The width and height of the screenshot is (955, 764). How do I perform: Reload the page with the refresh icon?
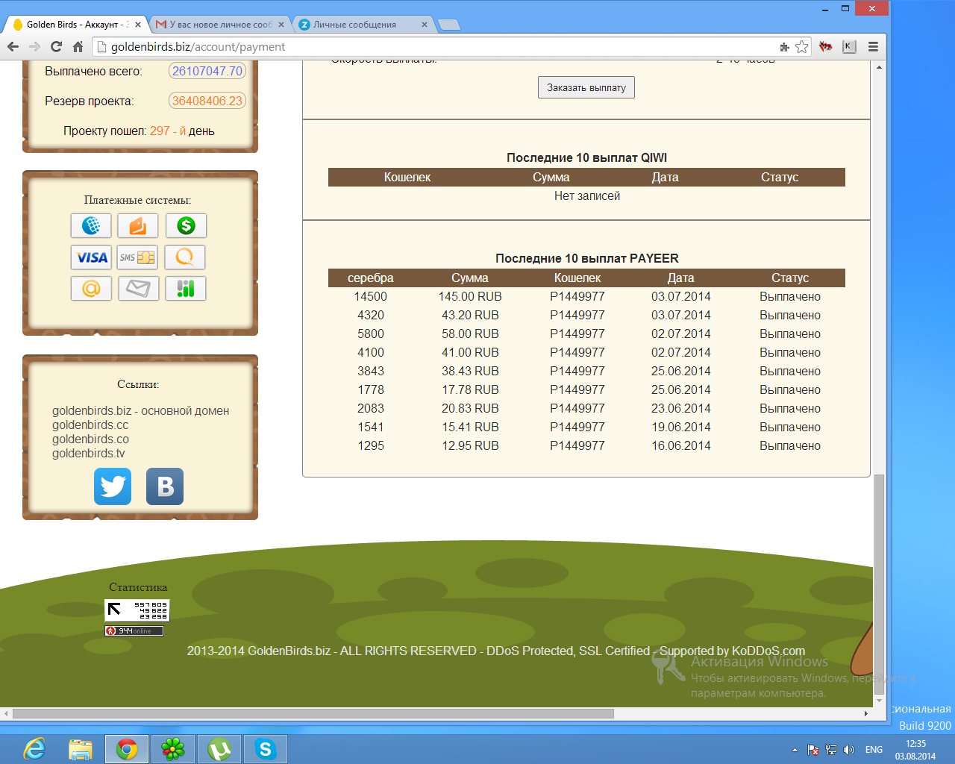tap(56, 46)
